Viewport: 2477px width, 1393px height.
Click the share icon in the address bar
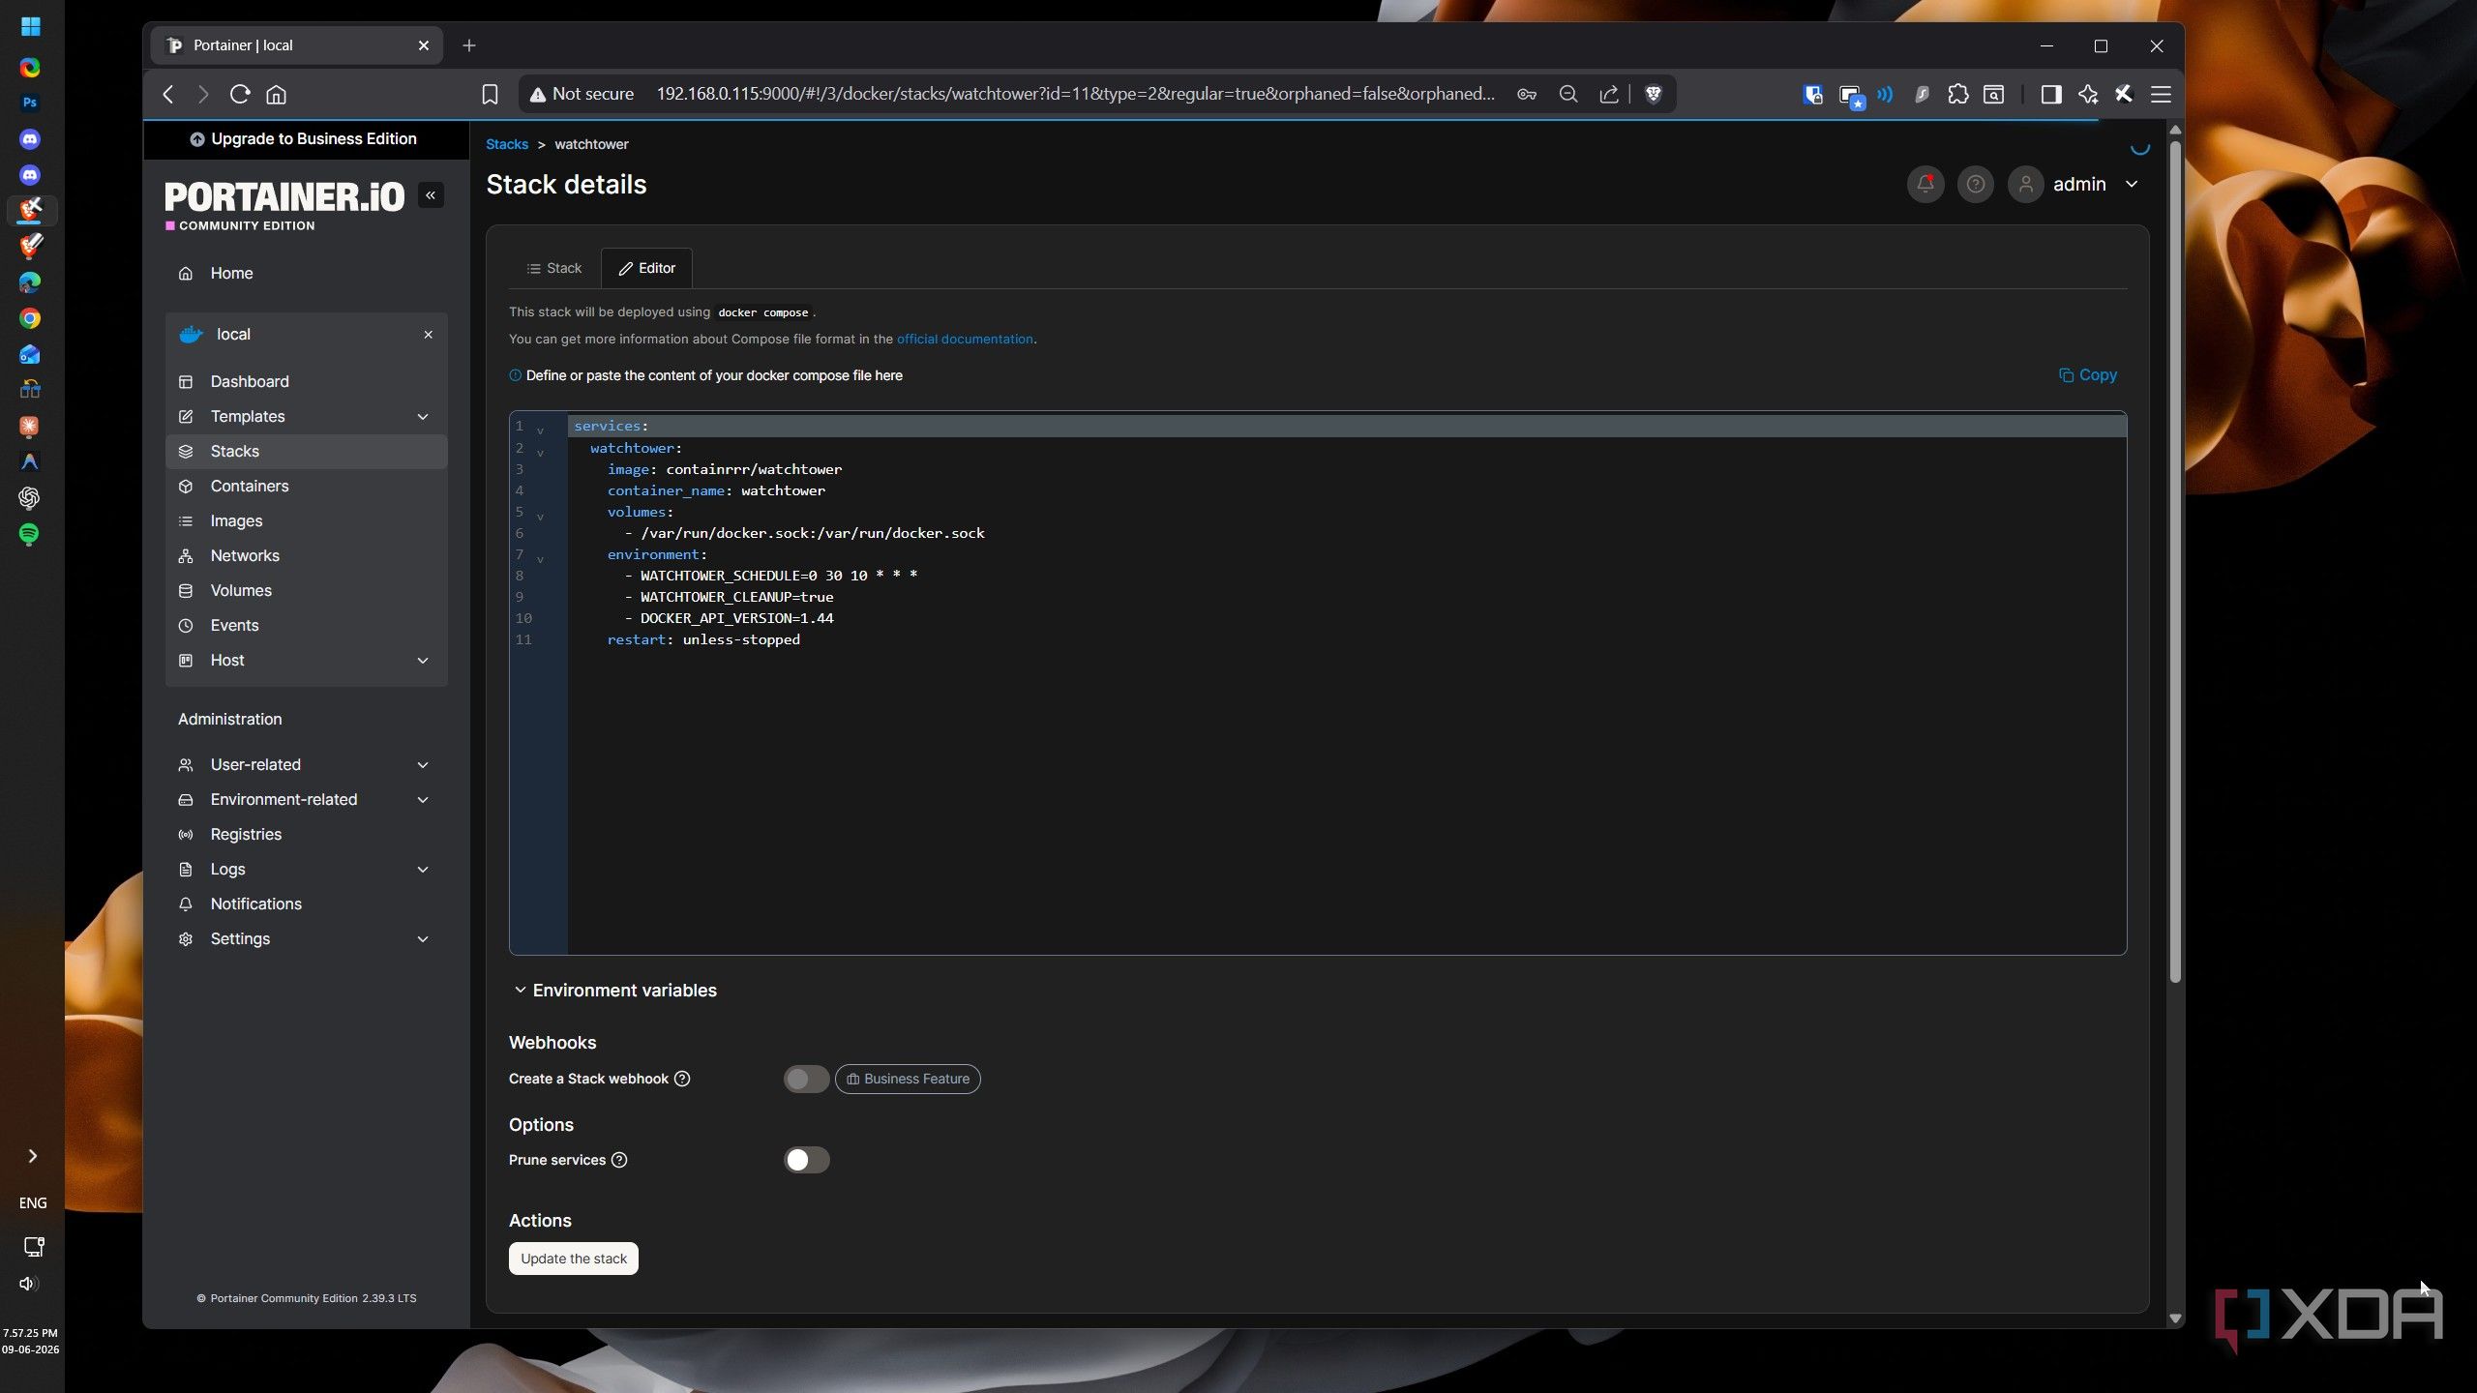point(1608,94)
